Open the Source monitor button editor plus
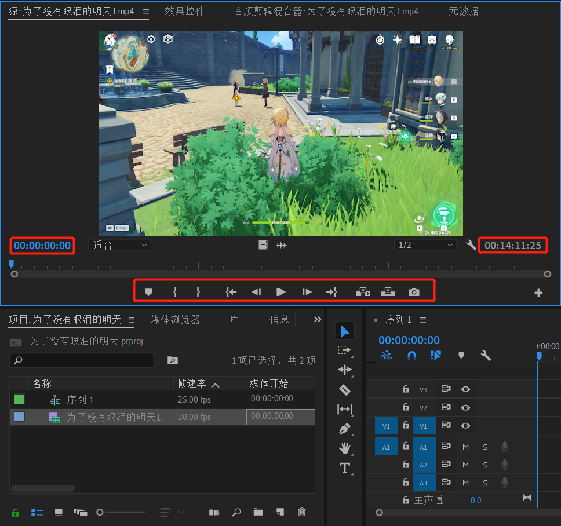The width and height of the screenshot is (561, 526). pos(538,293)
